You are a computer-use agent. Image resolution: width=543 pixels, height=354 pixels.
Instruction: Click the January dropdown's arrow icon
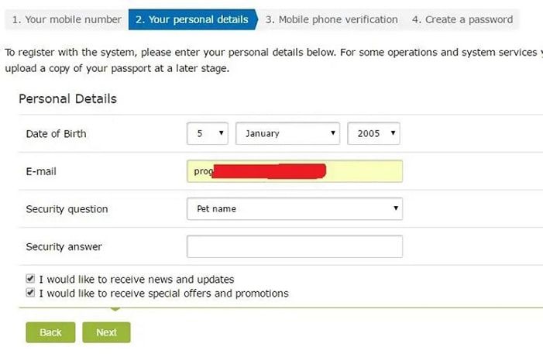[333, 132]
